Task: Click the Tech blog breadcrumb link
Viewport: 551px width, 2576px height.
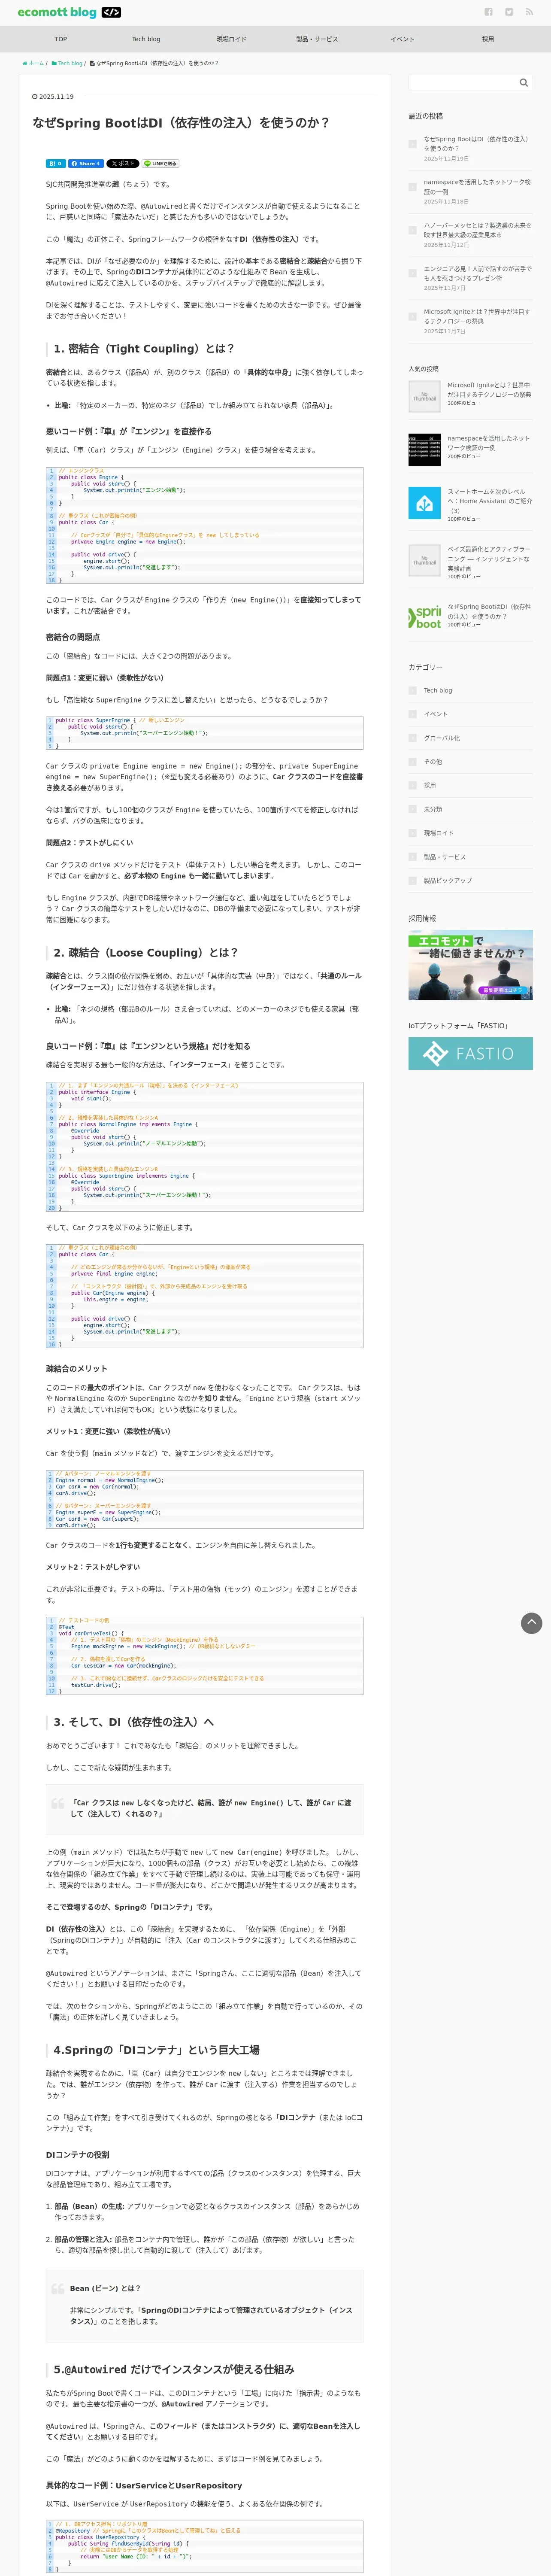Action: [x=70, y=63]
